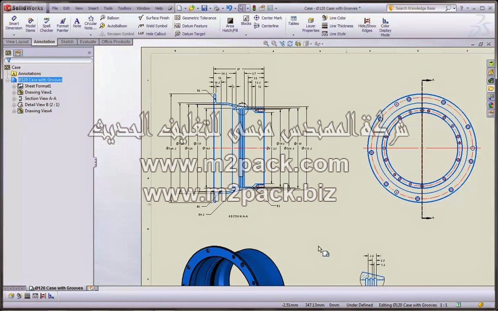Insert a Weld Symbol

click(153, 26)
